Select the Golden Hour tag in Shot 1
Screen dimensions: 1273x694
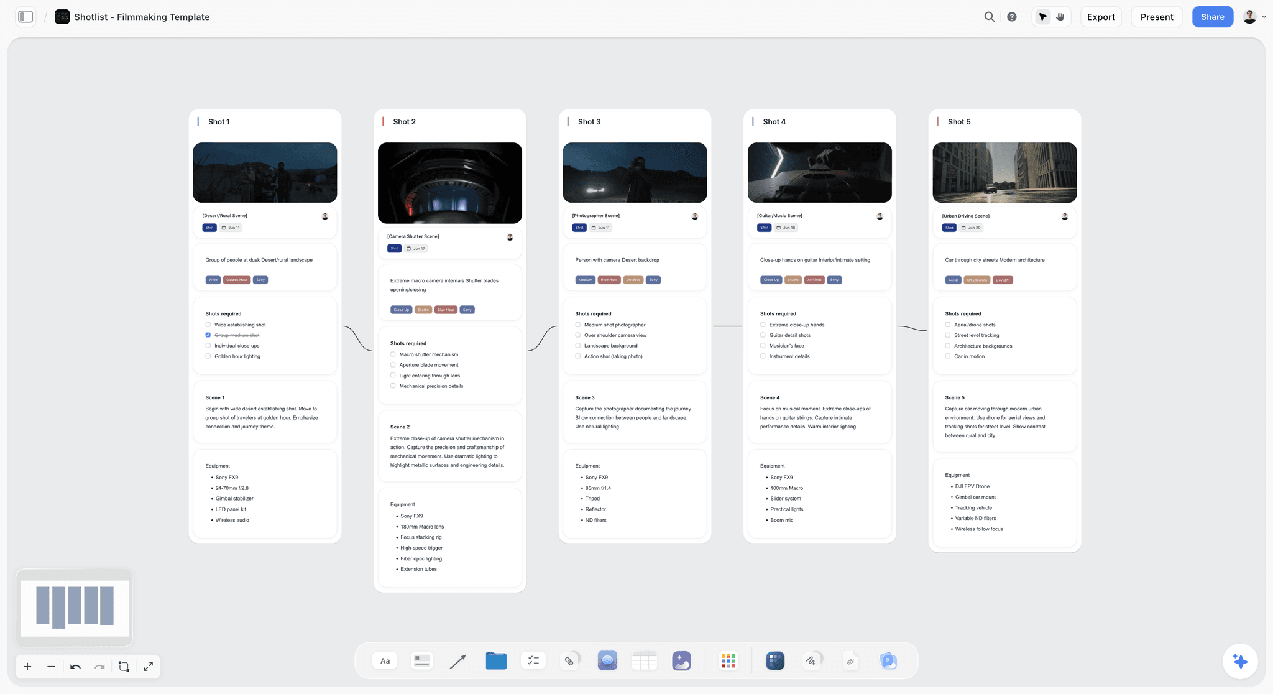pyautogui.click(x=237, y=280)
